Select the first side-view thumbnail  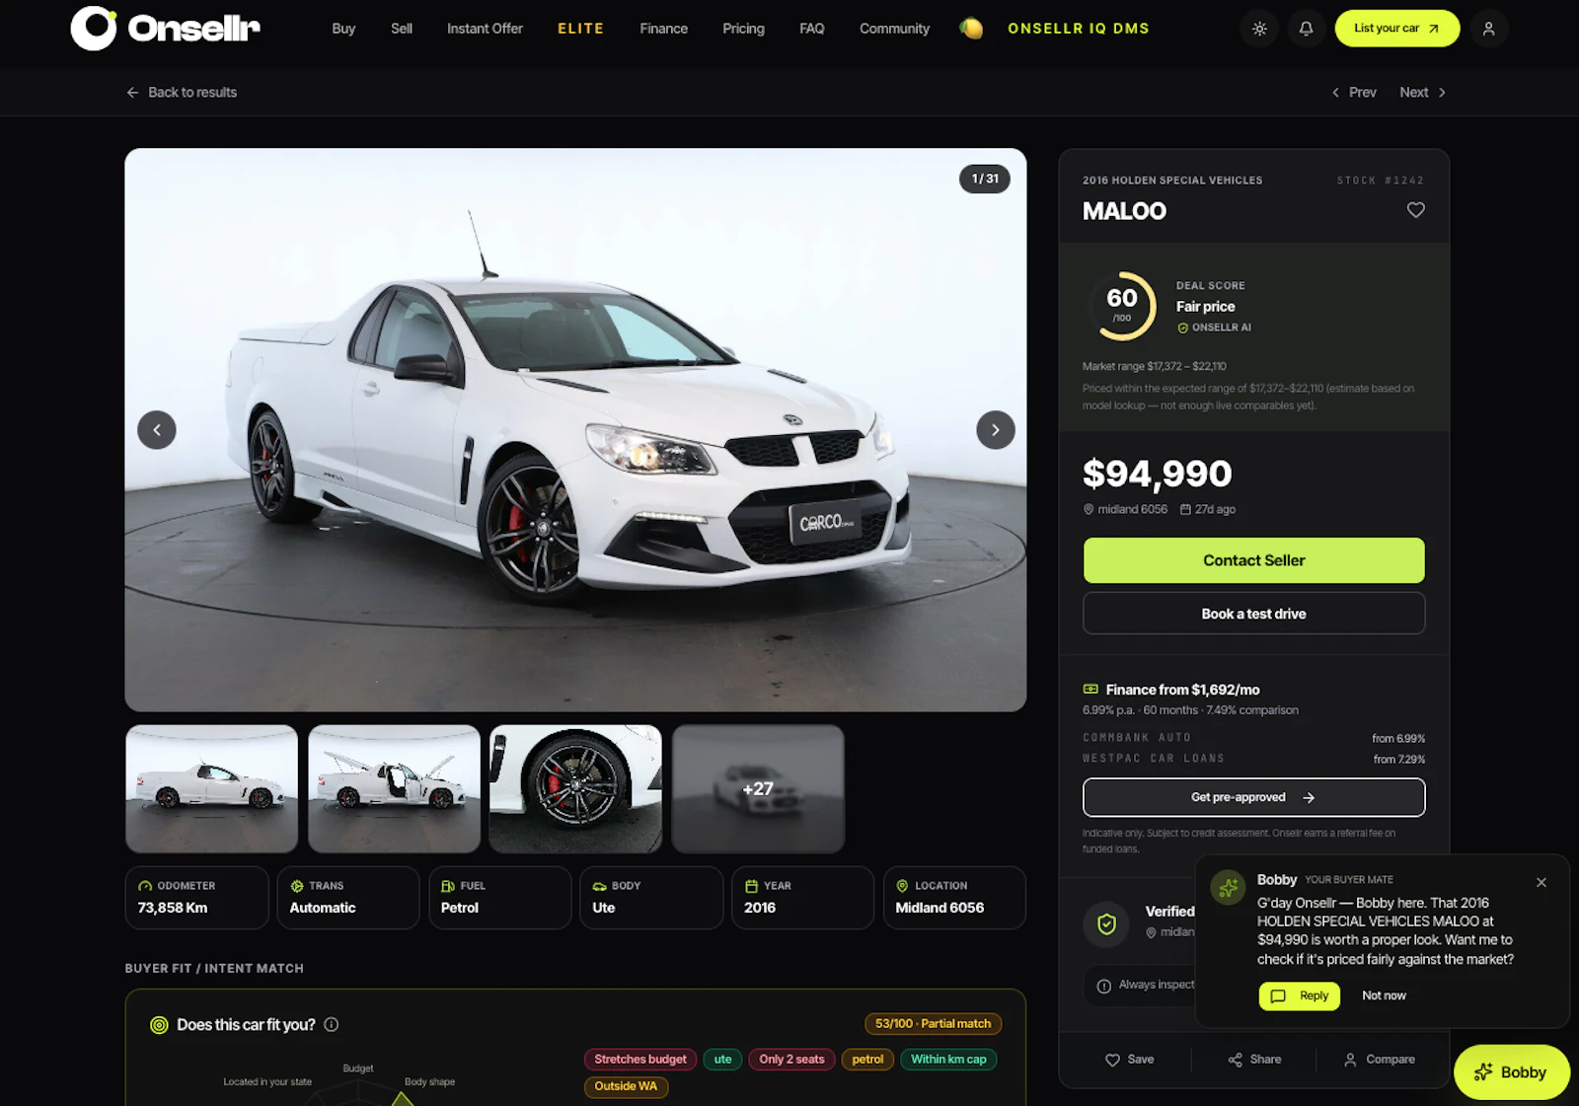tap(211, 788)
